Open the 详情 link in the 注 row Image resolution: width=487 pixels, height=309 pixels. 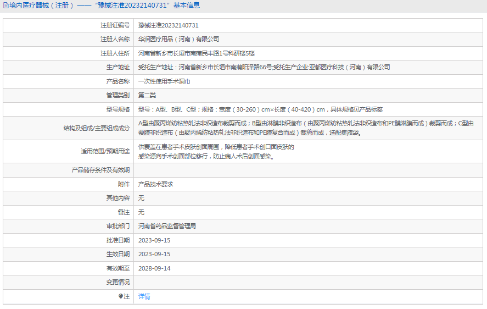tap(144, 296)
